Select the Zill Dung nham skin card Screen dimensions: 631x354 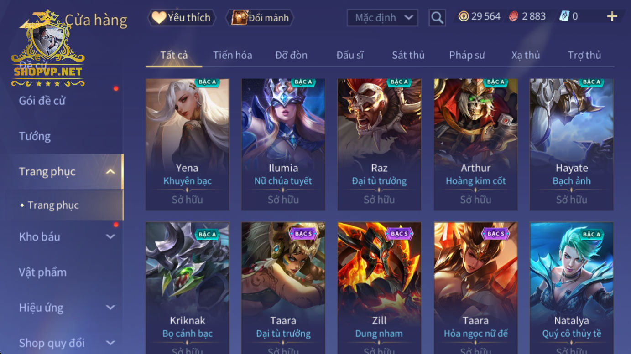coord(379,288)
